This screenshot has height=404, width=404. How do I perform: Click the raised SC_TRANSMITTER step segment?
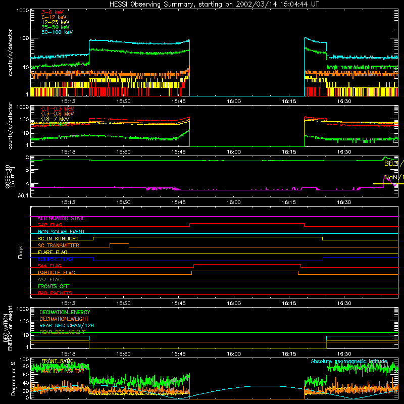tap(120, 244)
